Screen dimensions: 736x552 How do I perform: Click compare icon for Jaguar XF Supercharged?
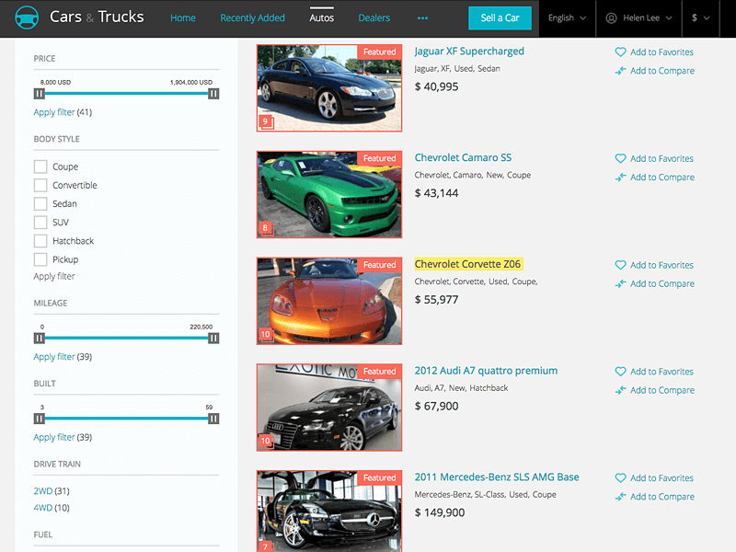[620, 71]
